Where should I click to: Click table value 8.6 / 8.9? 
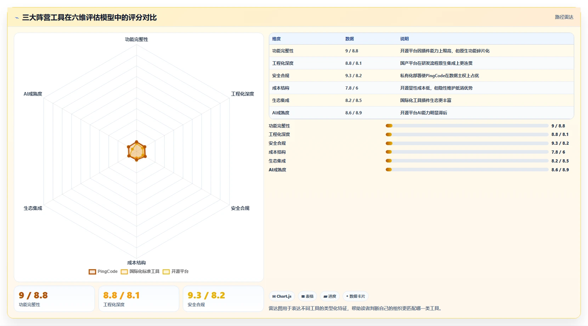pos(354,113)
